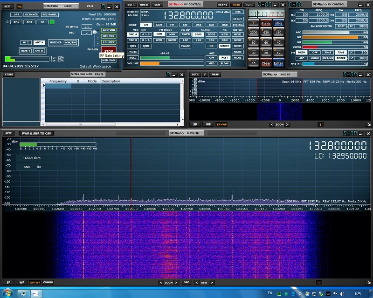Open SP2 spectrum window

(29, 22)
